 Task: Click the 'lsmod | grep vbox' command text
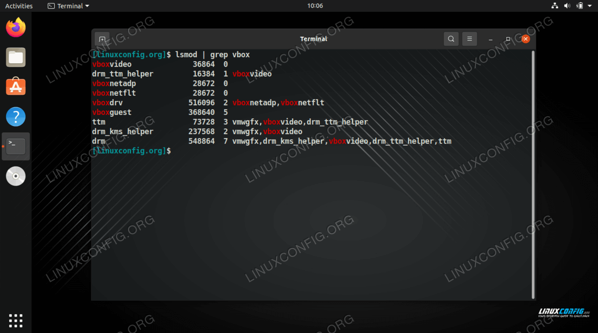(213, 55)
